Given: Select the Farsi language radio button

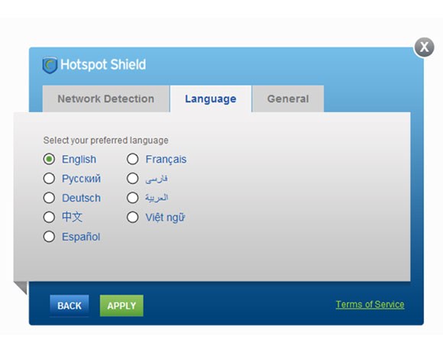Looking at the screenshot, I should pos(132,179).
